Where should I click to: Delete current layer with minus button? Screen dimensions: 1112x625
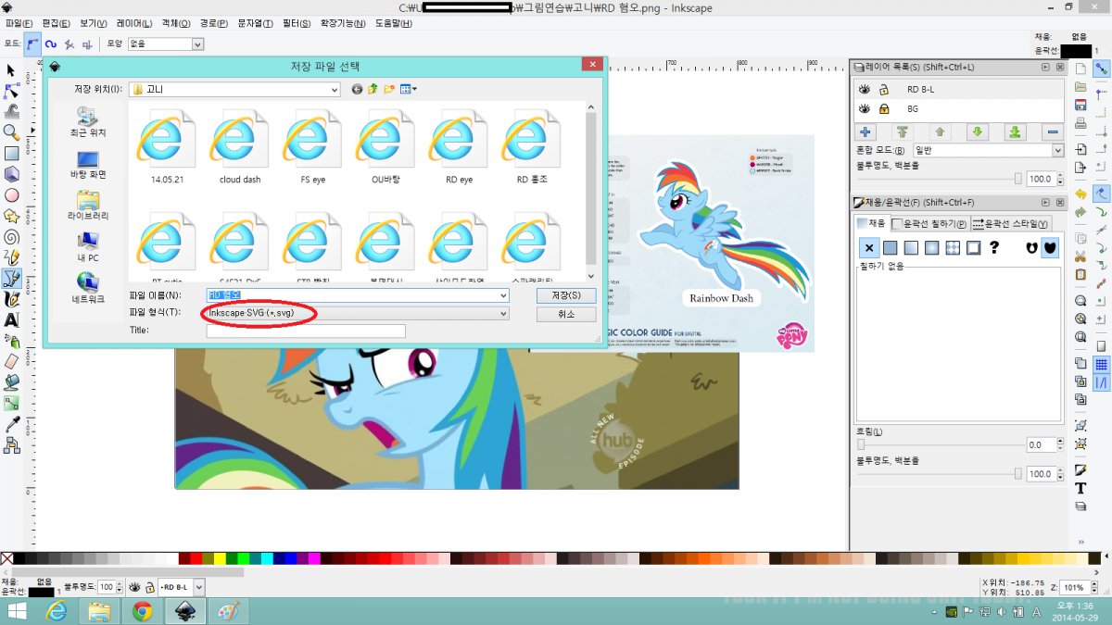pyautogui.click(x=1054, y=132)
